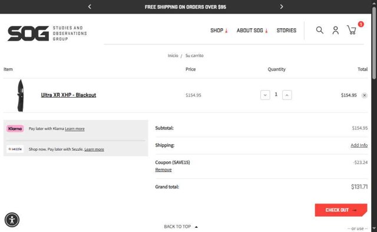Click BACK TO TOP
The image size is (377, 232).
[x=181, y=227]
